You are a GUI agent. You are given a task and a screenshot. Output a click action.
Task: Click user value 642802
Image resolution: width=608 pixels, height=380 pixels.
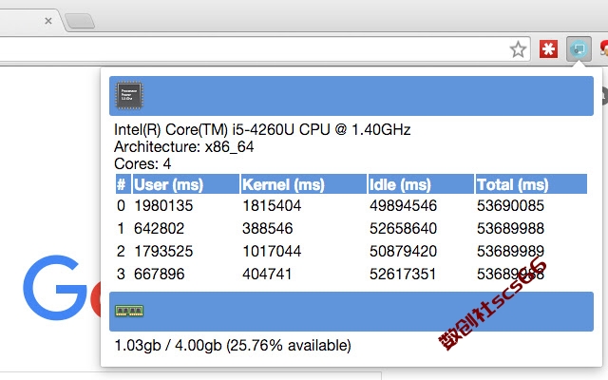(159, 228)
